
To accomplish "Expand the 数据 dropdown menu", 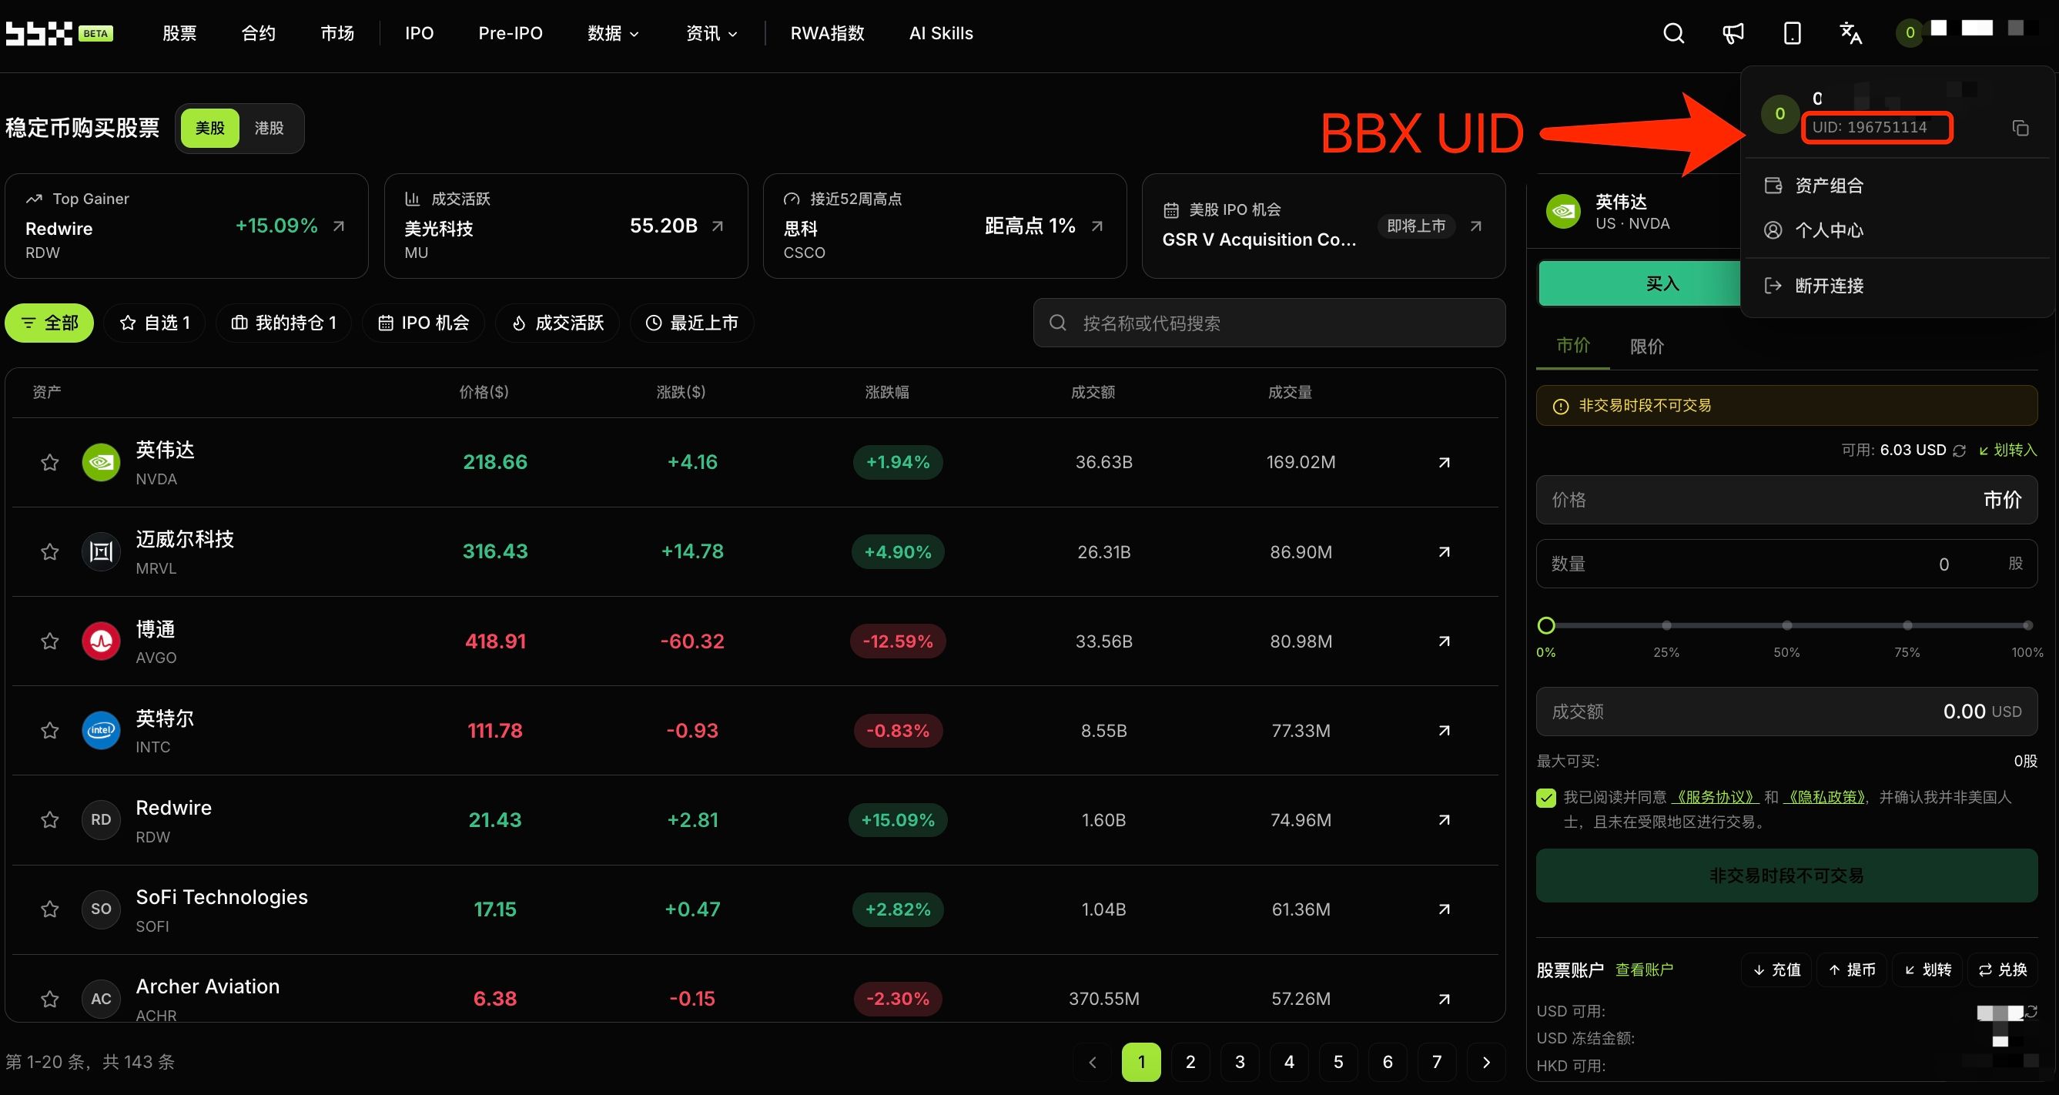I will click(x=612, y=33).
